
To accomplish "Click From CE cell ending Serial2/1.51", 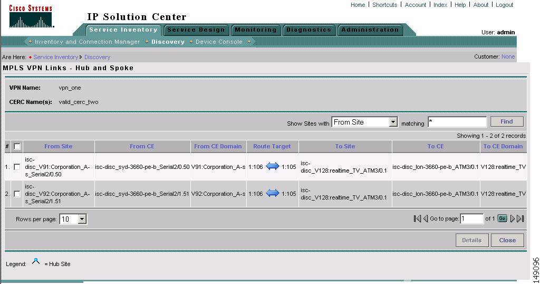I will point(142,194).
